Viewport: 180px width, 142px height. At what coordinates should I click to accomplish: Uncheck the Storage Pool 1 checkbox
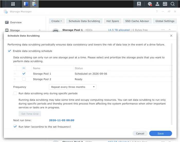coord(24,74)
